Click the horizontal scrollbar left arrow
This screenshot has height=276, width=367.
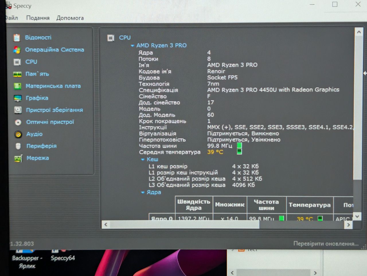click(106, 224)
